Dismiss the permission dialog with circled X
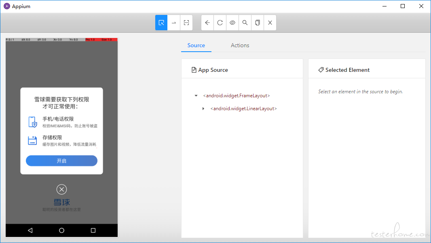The image size is (431, 243). point(61,189)
